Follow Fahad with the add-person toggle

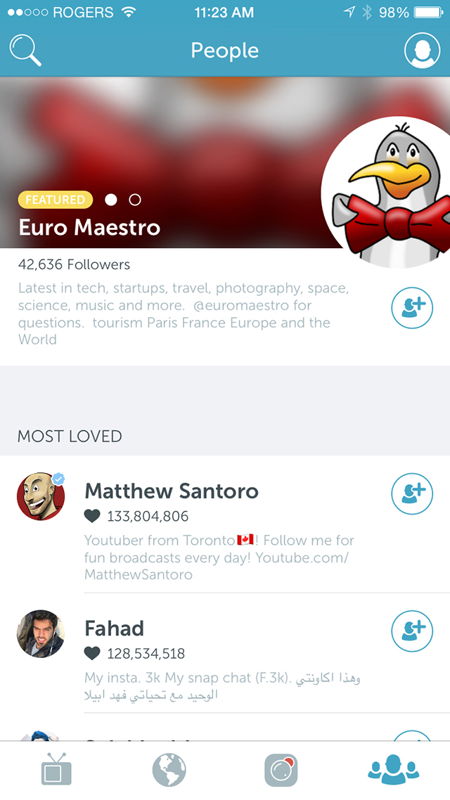(x=412, y=631)
